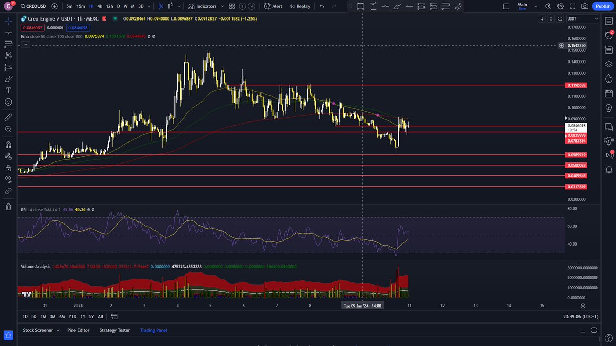The height and width of the screenshot is (346, 616).
Task: Open the USDT currency dropdown
Action: 583,18
